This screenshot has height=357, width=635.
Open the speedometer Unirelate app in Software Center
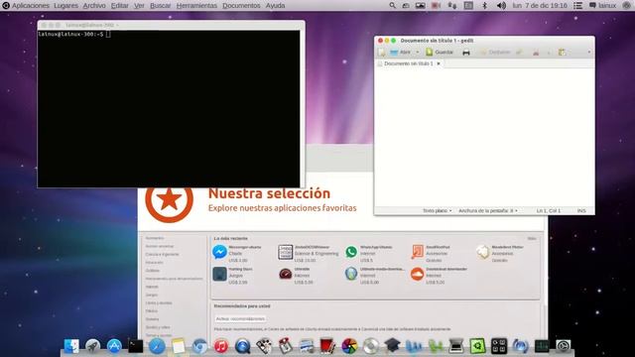click(x=296, y=276)
